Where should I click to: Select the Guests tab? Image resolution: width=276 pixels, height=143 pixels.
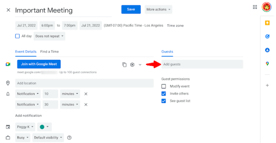167,52
